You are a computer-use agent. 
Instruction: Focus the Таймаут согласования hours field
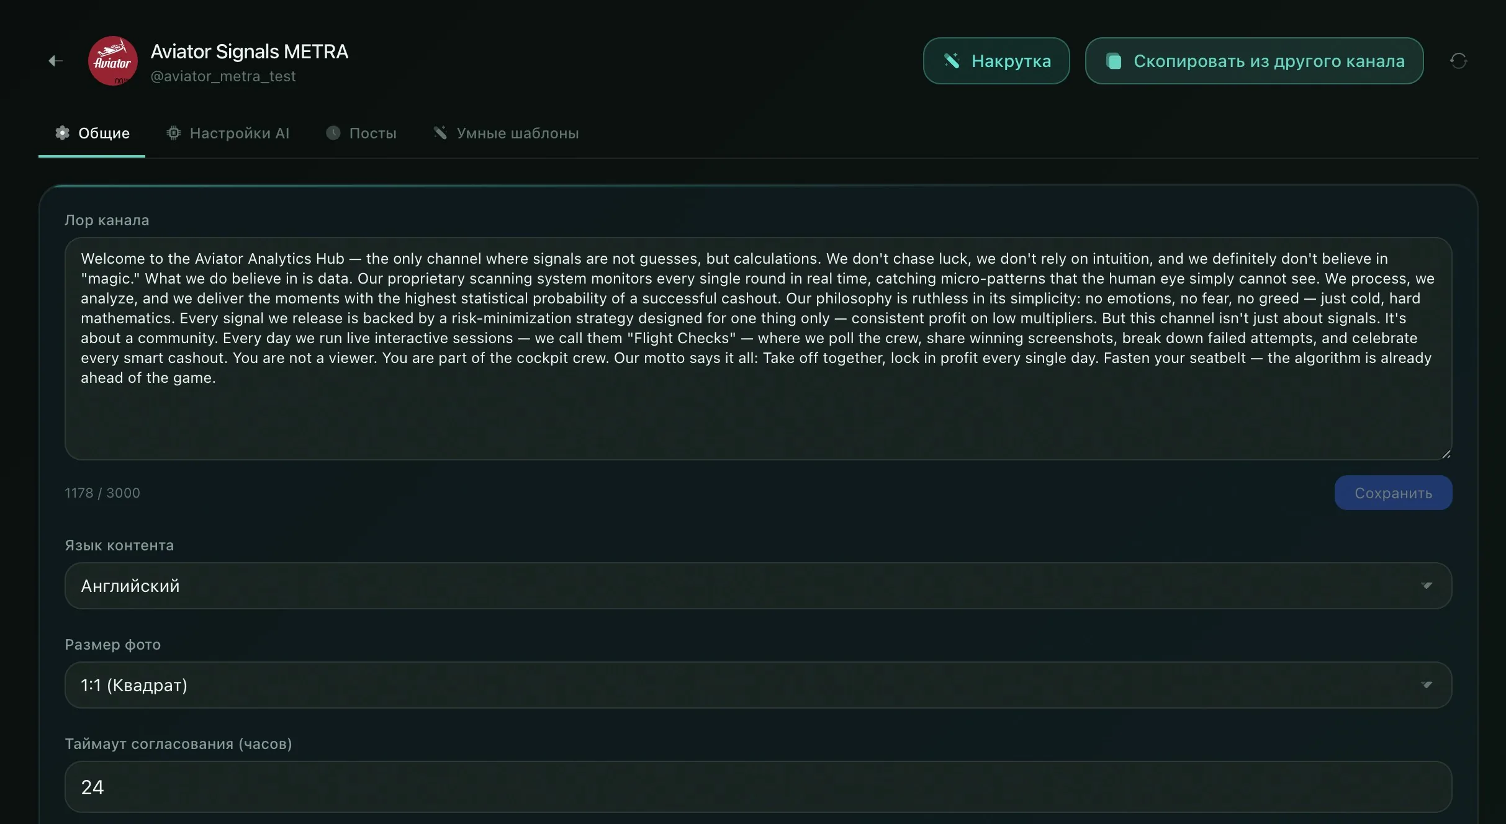[758, 787]
